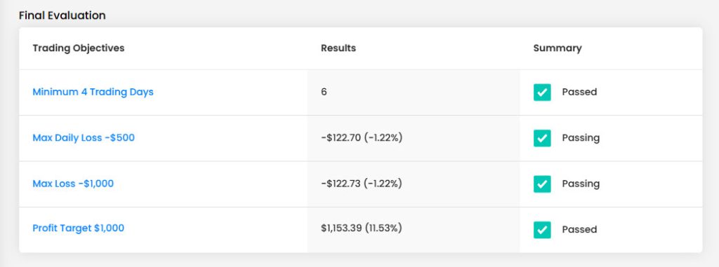Click the green checkmark for Max Loss row

(x=542, y=184)
